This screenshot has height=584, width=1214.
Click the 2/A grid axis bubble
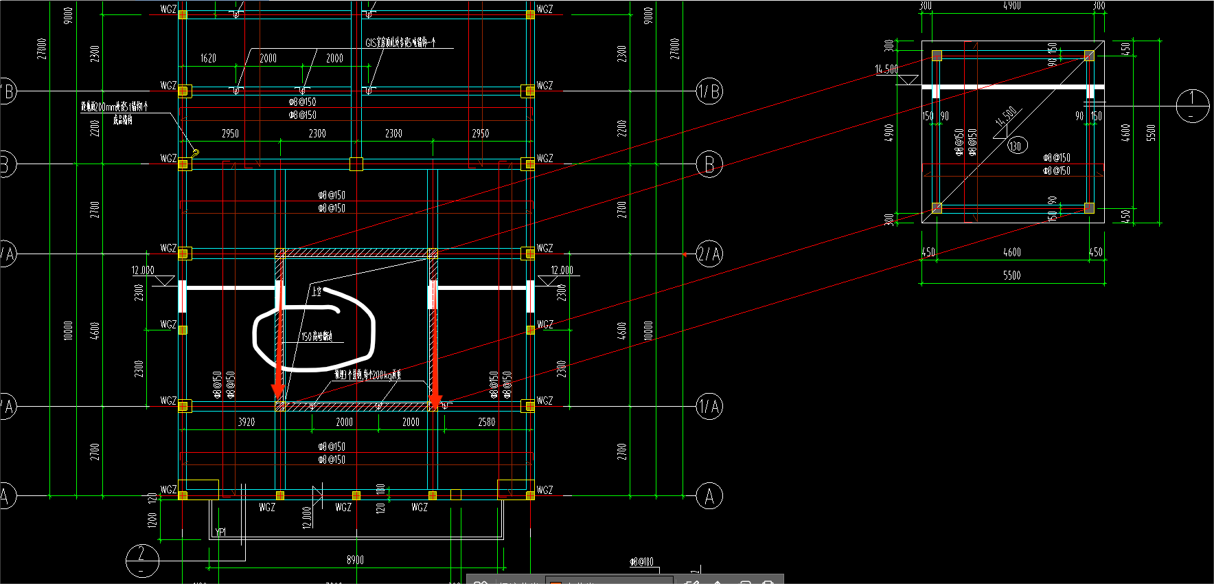(x=709, y=254)
